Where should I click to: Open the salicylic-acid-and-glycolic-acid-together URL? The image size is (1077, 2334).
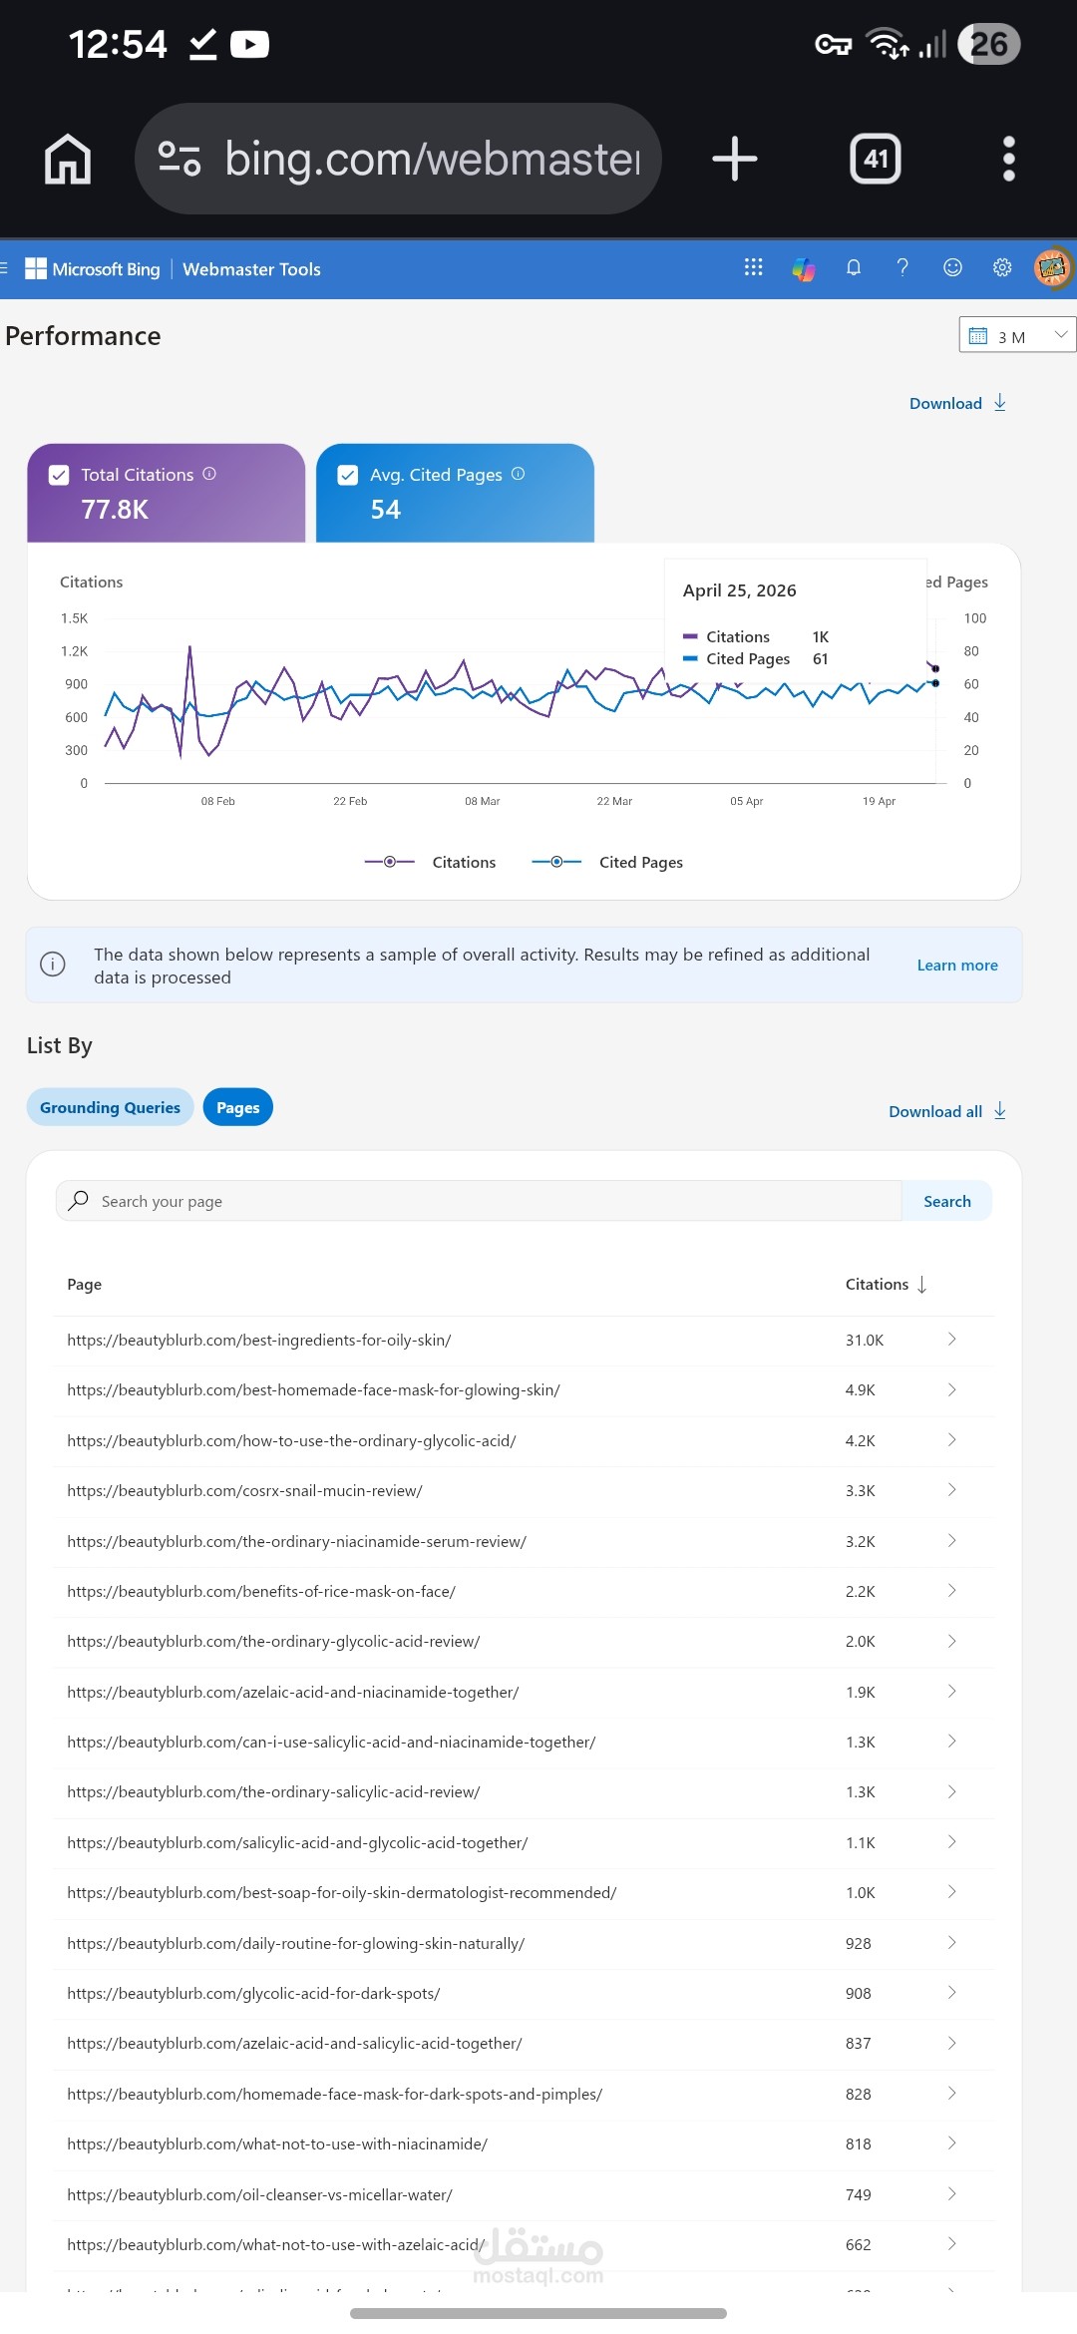coord(297,1842)
